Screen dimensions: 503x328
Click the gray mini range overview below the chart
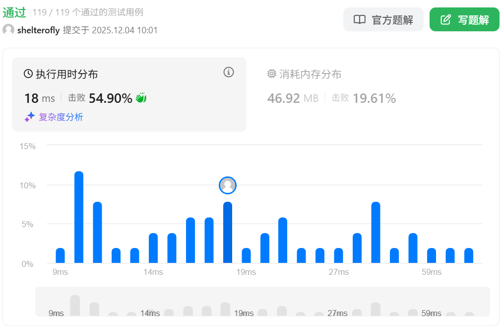[x=262, y=302]
